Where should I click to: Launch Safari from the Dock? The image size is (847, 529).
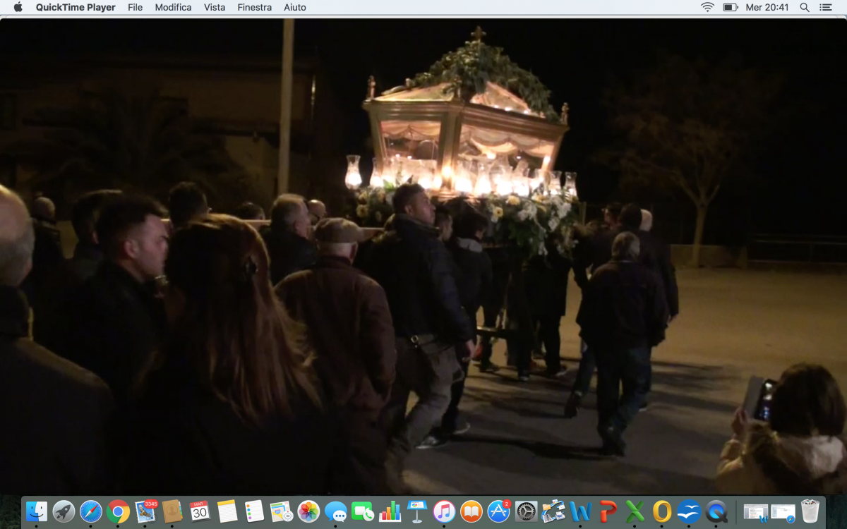(91, 511)
